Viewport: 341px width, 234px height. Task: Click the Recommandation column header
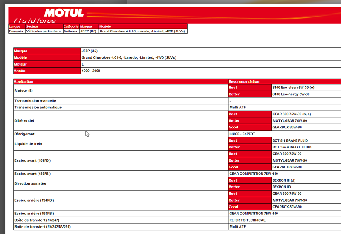pos(285,82)
